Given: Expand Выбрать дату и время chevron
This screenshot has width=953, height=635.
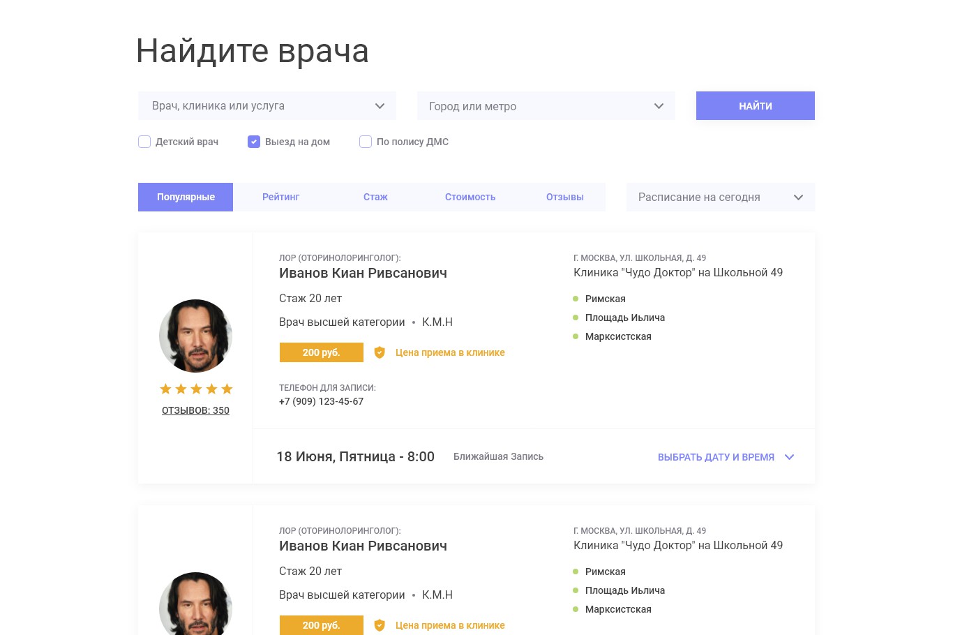Looking at the screenshot, I should click(x=790, y=457).
